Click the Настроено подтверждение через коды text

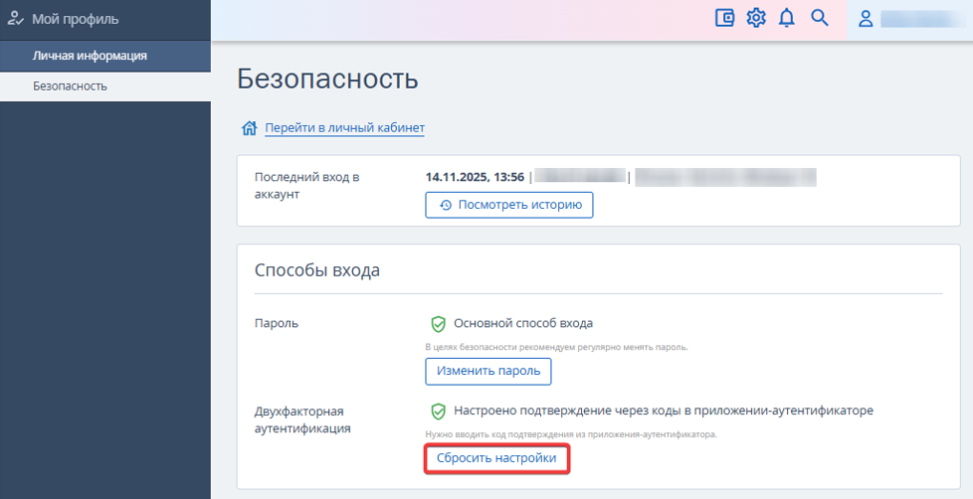pyautogui.click(x=664, y=411)
